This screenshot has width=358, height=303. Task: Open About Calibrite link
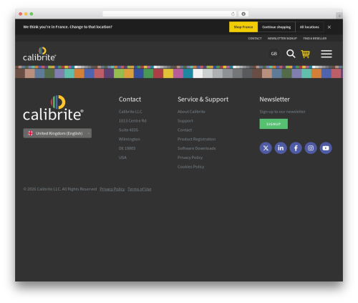191,112
